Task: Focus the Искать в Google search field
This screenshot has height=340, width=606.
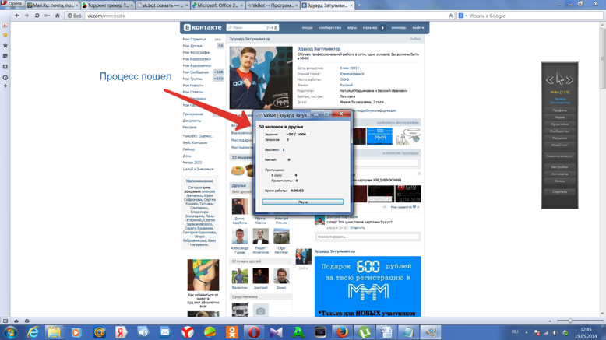Action: tap(535, 16)
